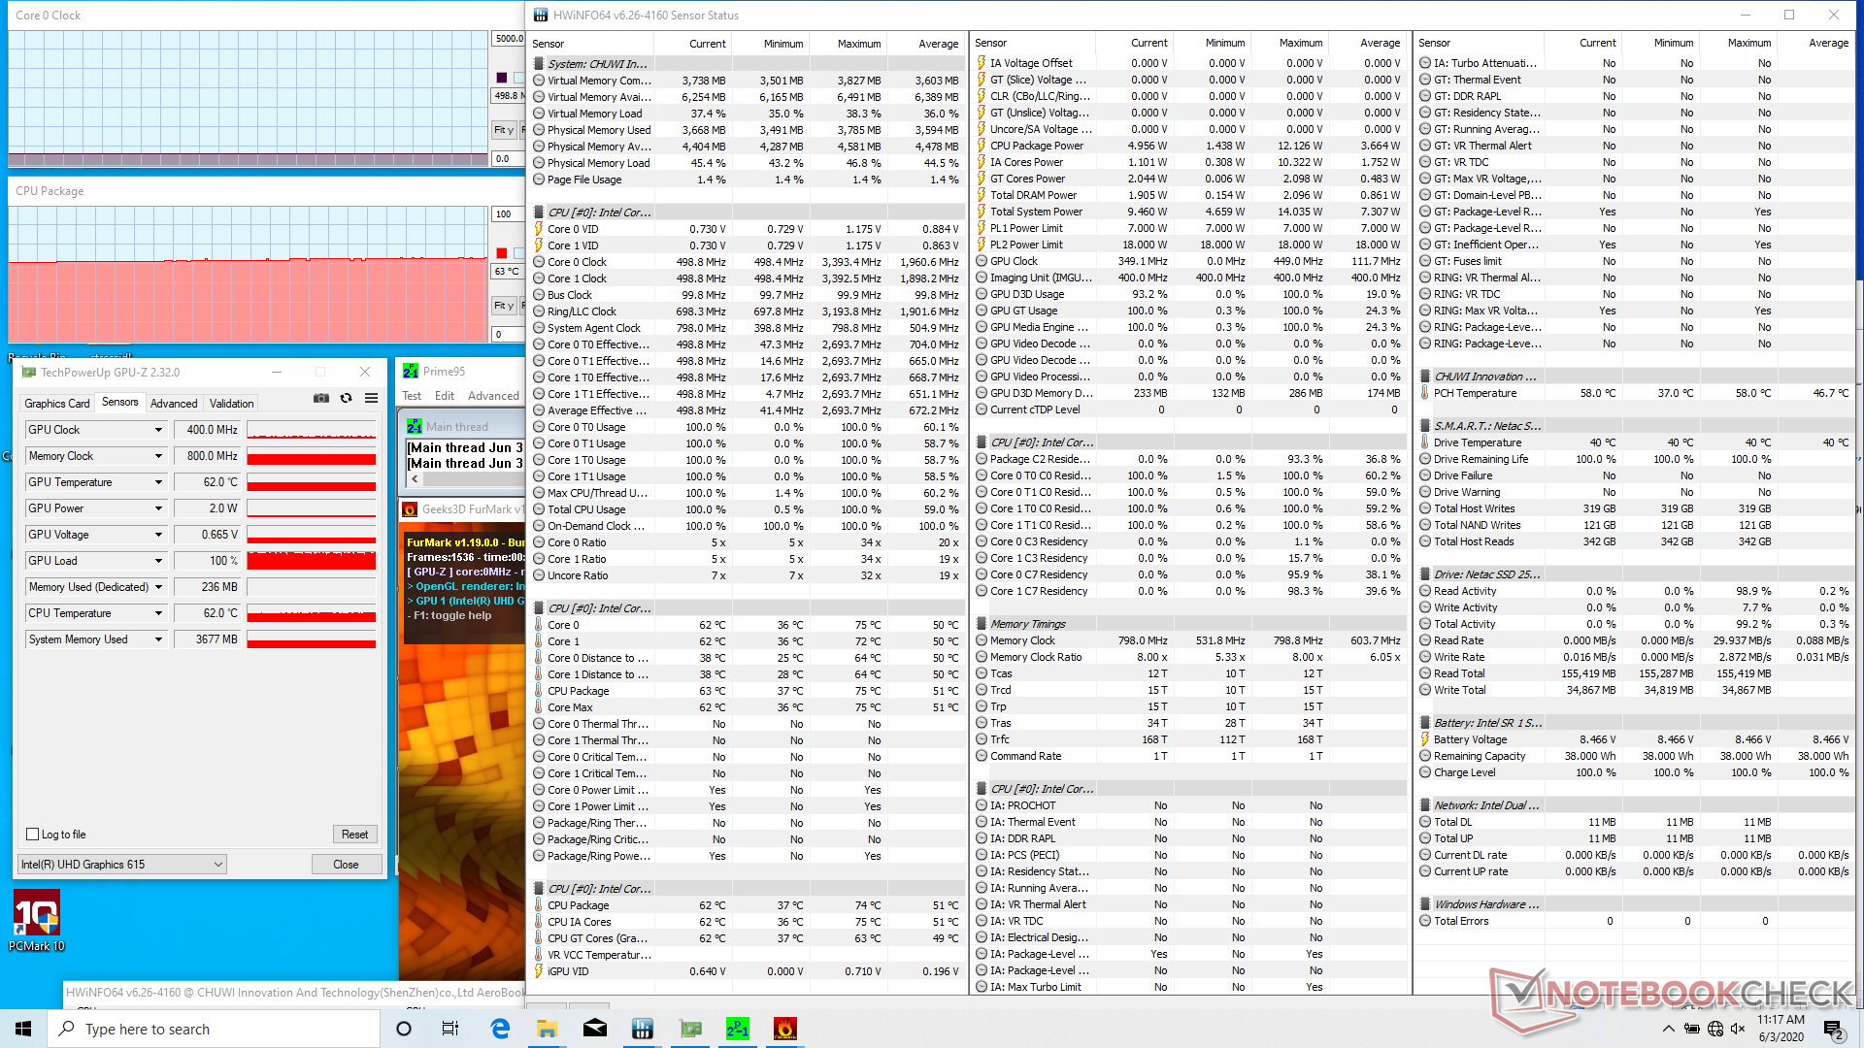The height and width of the screenshot is (1048, 1864).
Task: Open Task View from the taskbar
Action: click(450, 1029)
